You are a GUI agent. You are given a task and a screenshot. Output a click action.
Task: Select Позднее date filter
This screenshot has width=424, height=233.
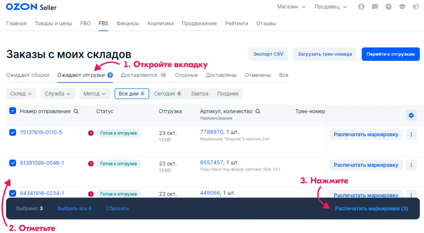(228, 94)
